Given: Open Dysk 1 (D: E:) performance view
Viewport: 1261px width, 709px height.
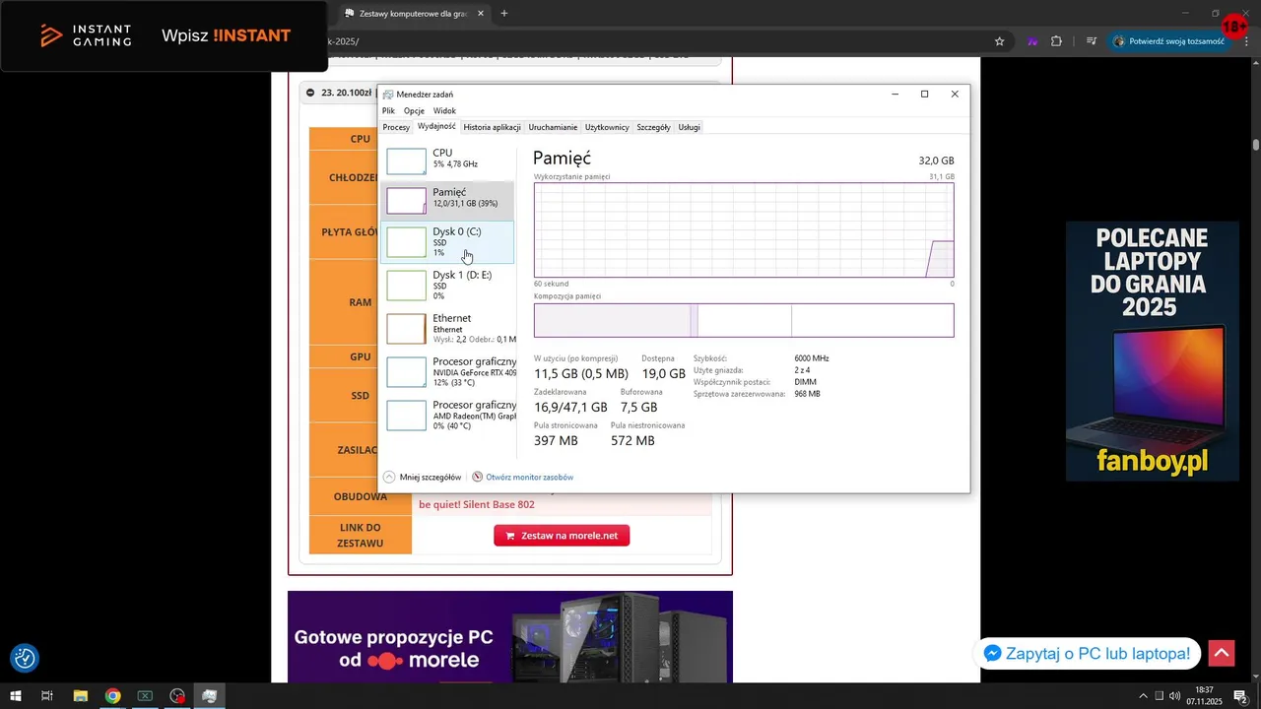Looking at the screenshot, I should 447,285.
